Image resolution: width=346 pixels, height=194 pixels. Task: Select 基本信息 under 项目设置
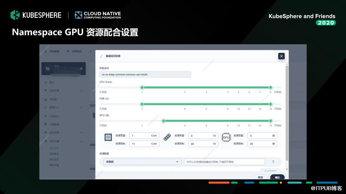pos(54,148)
